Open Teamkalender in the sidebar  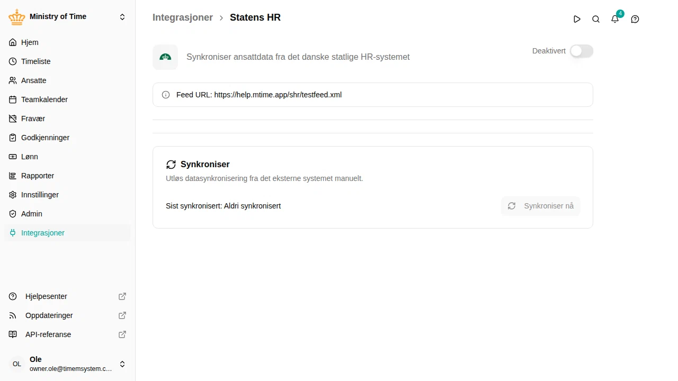point(67,99)
